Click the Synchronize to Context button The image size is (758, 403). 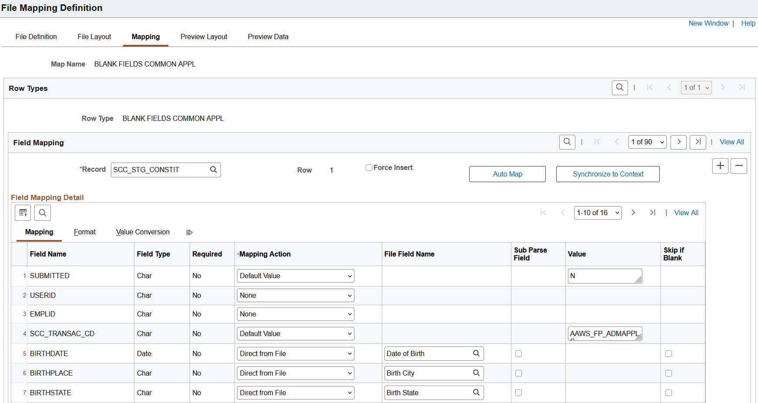pyautogui.click(x=608, y=174)
